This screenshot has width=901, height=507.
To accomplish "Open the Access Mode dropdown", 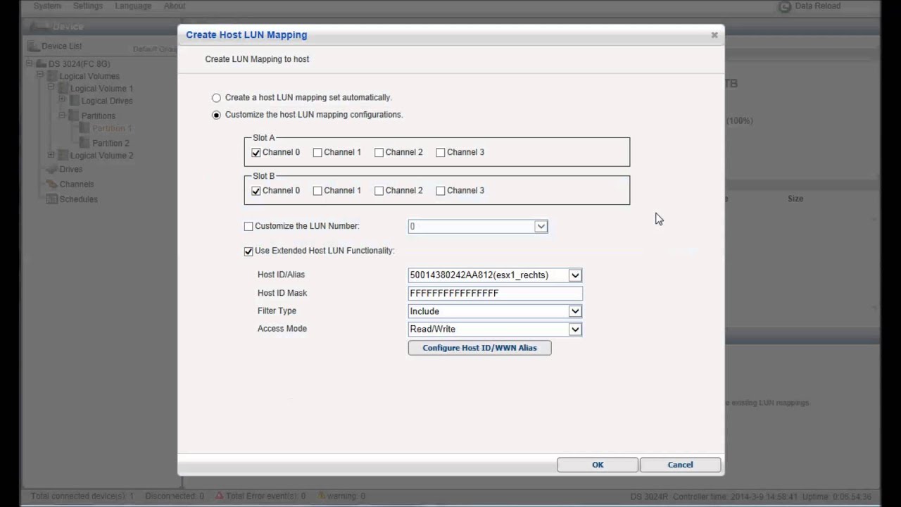I will tap(575, 329).
